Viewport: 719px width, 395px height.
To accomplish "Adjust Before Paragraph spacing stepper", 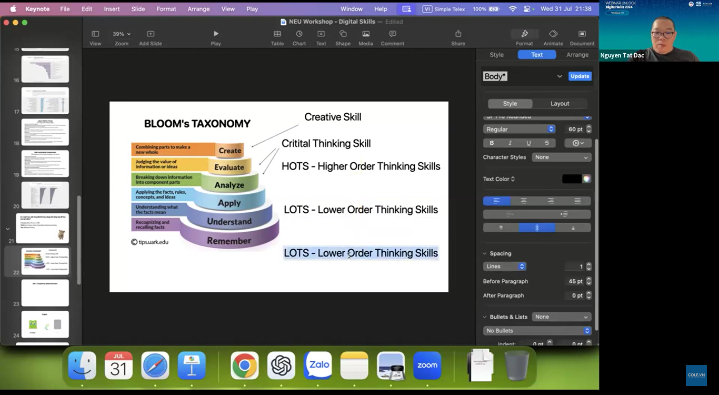I will (588, 281).
